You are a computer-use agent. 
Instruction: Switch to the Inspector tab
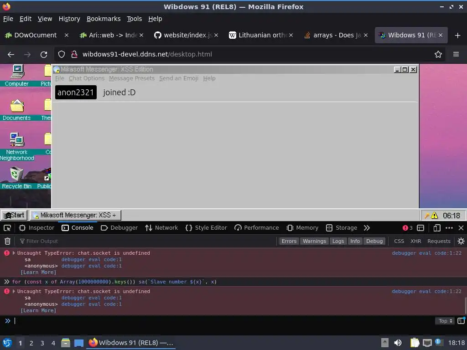[36, 228]
